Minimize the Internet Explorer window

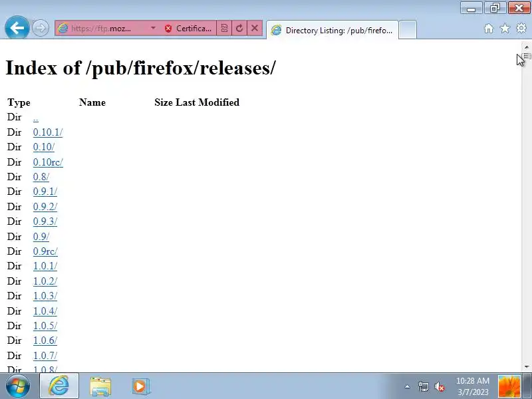click(471, 8)
